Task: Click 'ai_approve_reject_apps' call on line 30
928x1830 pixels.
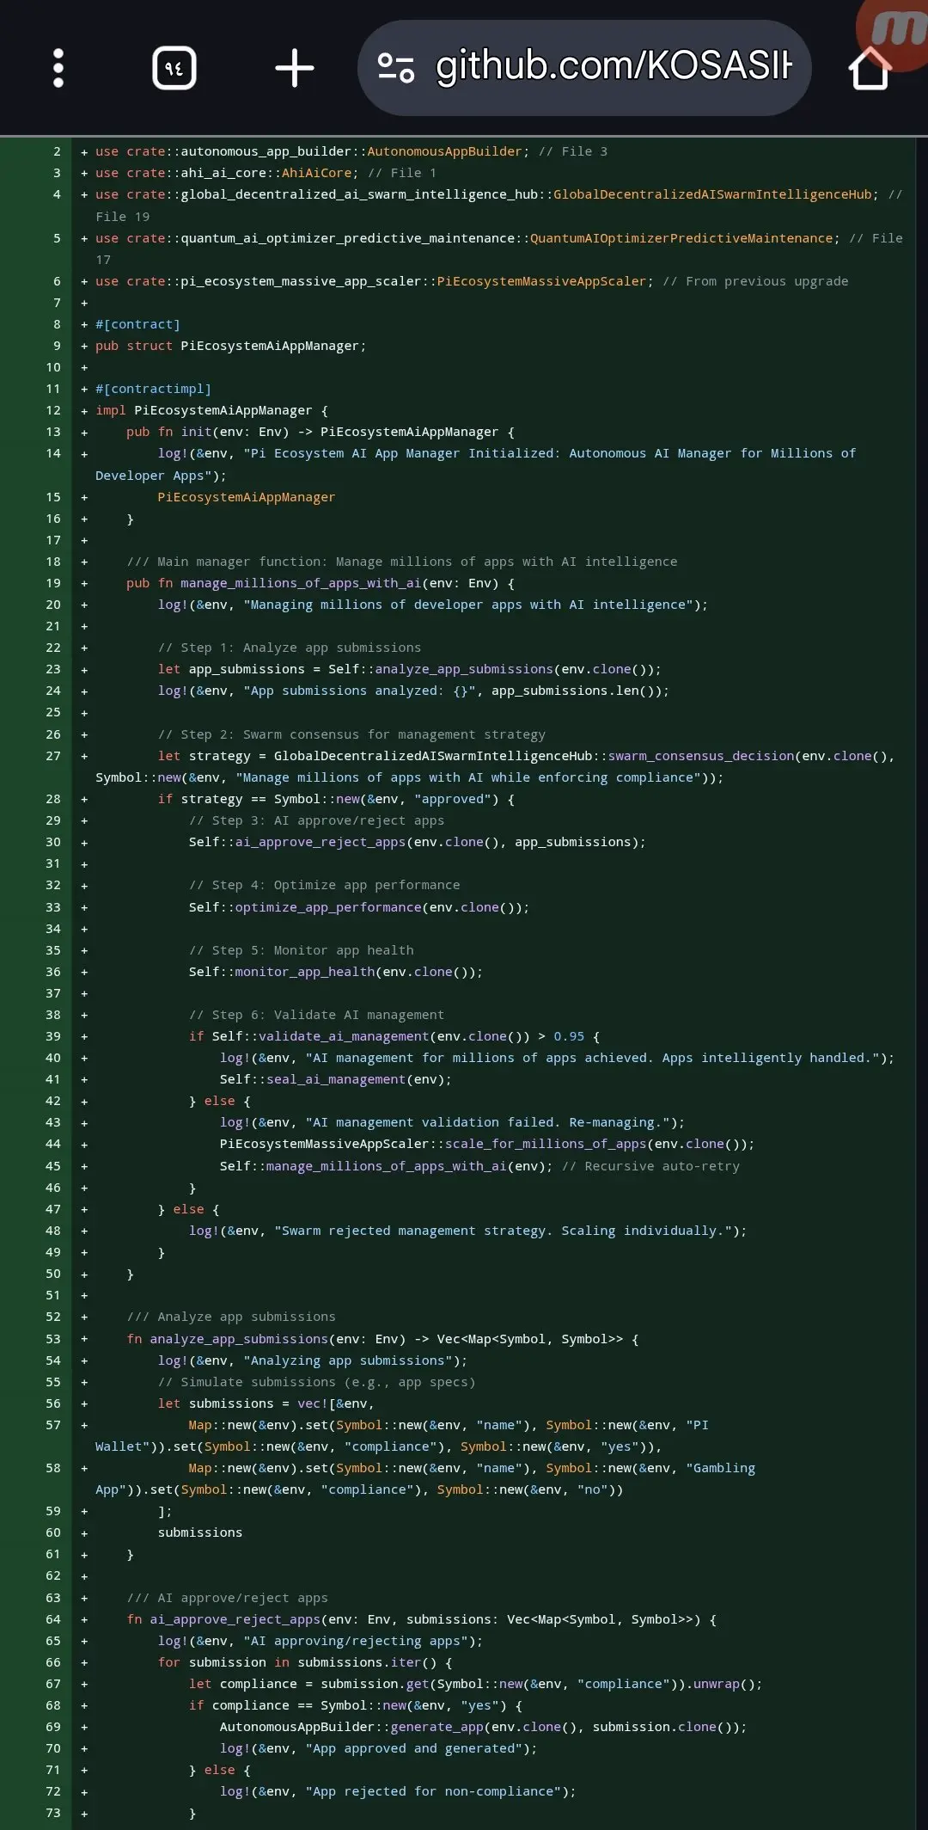Action: pyautogui.click(x=321, y=842)
